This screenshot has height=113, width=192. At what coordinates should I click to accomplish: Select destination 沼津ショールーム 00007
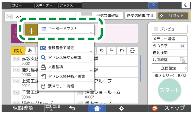[x=106, y=95]
